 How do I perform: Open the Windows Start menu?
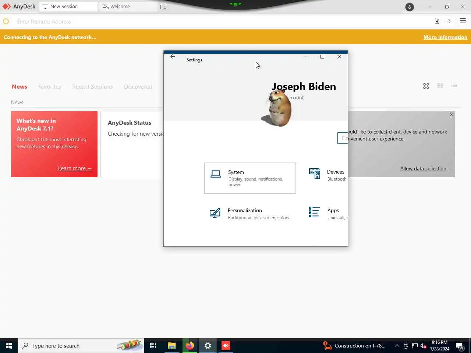tap(9, 346)
